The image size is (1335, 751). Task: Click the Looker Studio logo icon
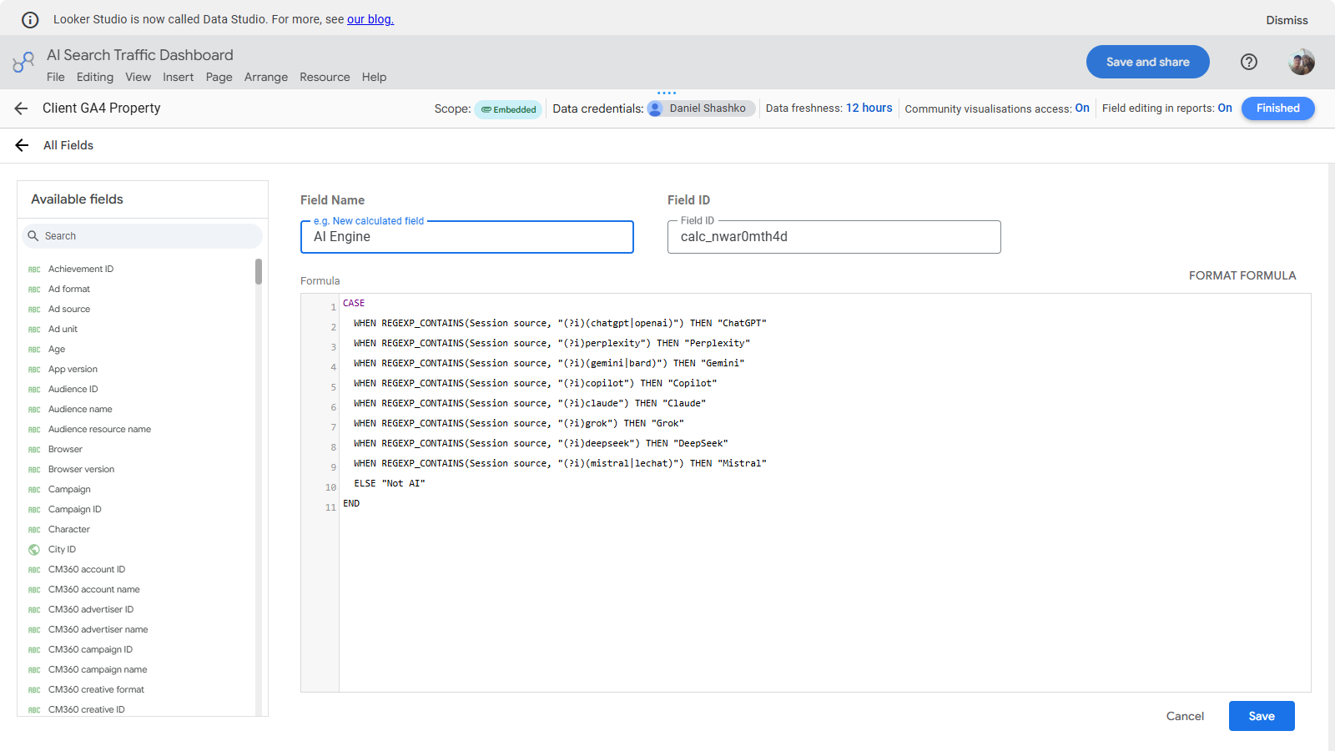[x=23, y=62]
